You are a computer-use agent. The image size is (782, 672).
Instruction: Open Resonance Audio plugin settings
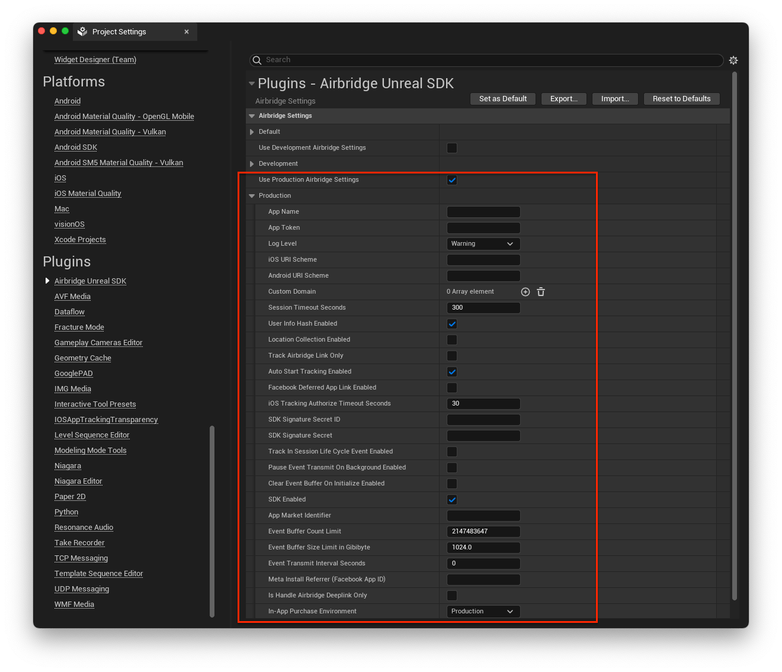(84, 528)
